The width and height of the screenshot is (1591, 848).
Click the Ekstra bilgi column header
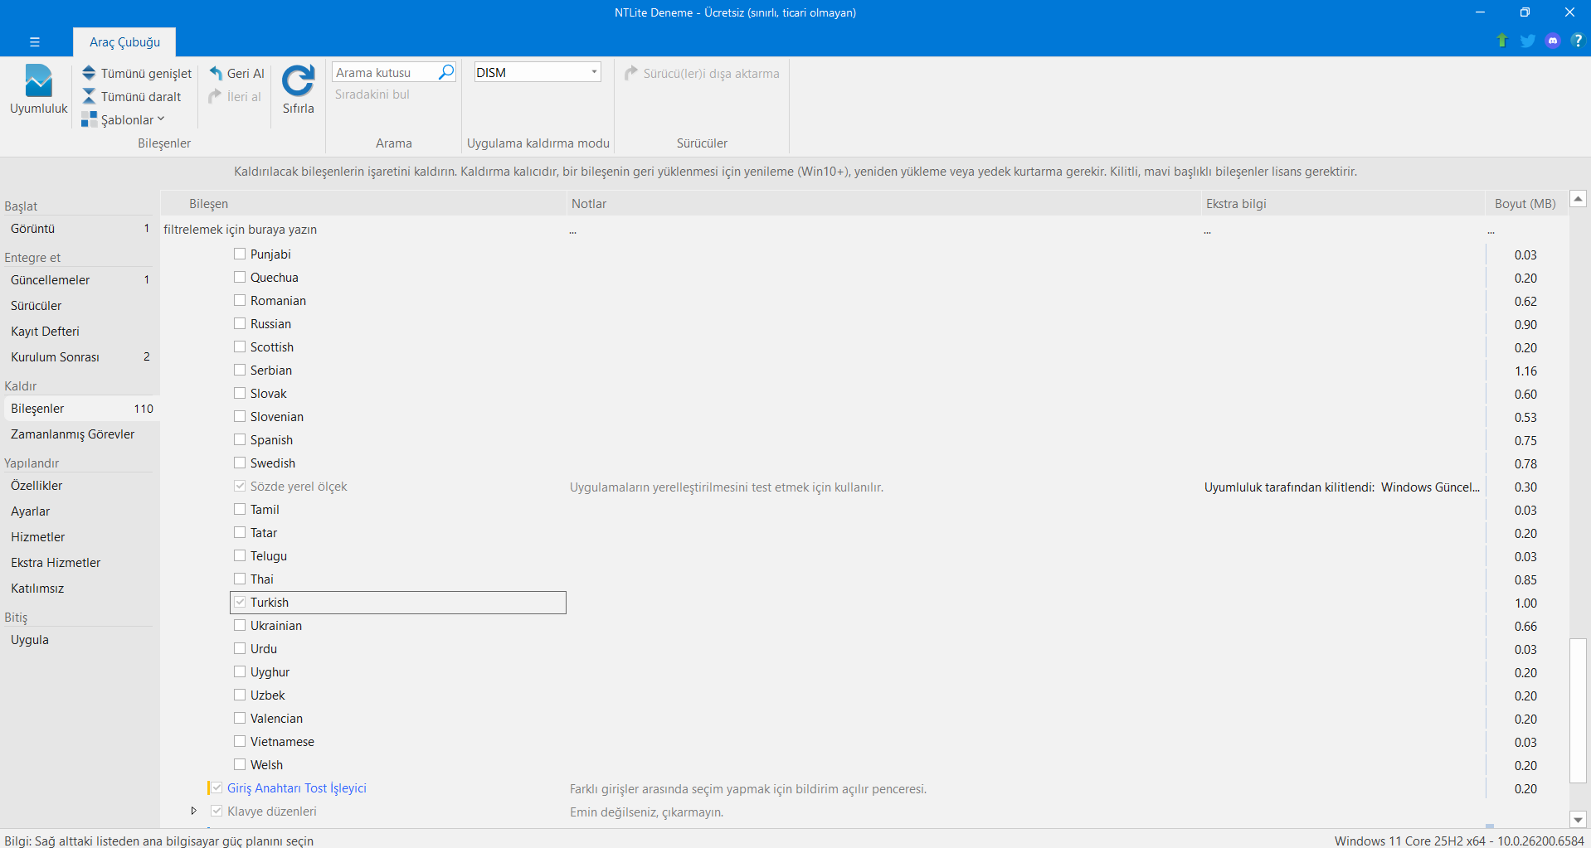[x=1342, y=203]
